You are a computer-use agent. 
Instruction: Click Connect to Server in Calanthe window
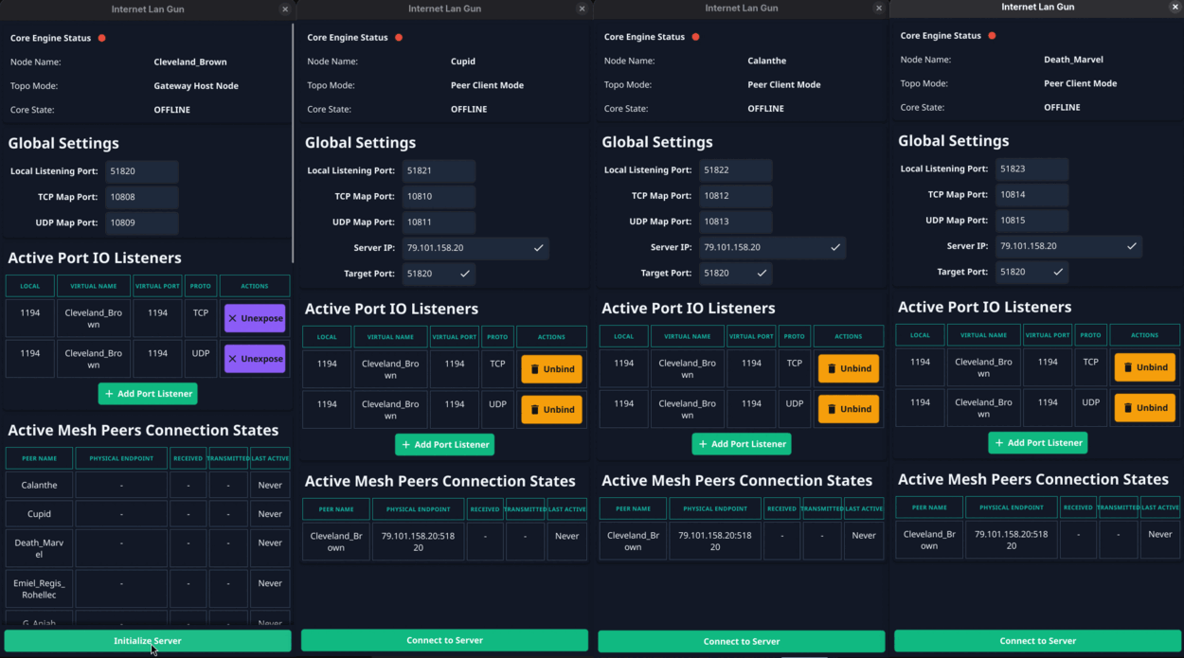742,641
